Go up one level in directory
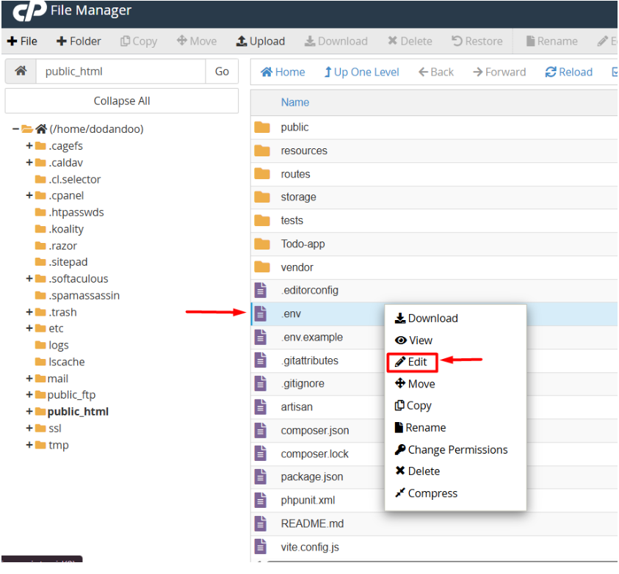The height and width of the screenshot is (574, 619). (x=361, y=72)
